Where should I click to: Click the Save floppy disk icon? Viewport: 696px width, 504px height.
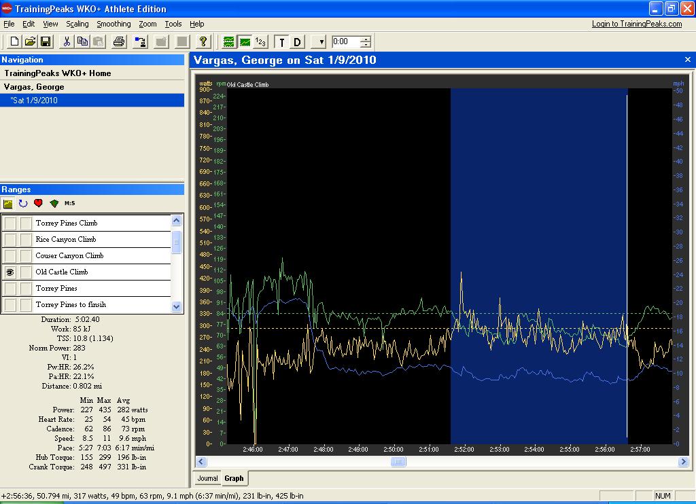click(x=46, y=41)
